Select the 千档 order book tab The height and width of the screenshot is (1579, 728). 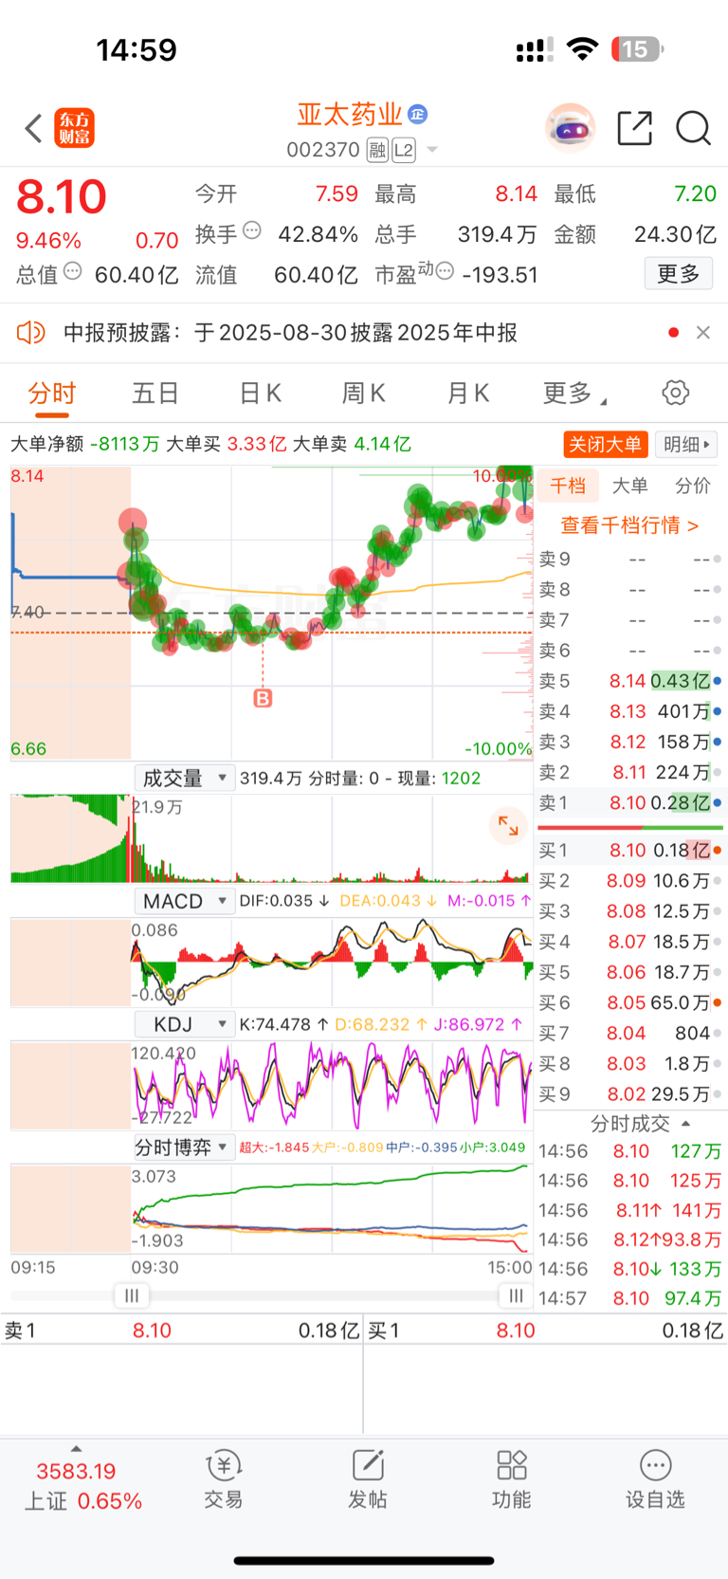(x=568, y=486)
